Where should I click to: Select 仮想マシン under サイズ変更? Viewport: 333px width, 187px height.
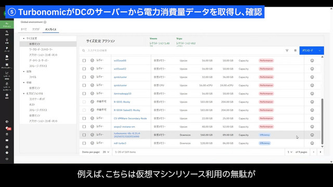pos(48,44)
